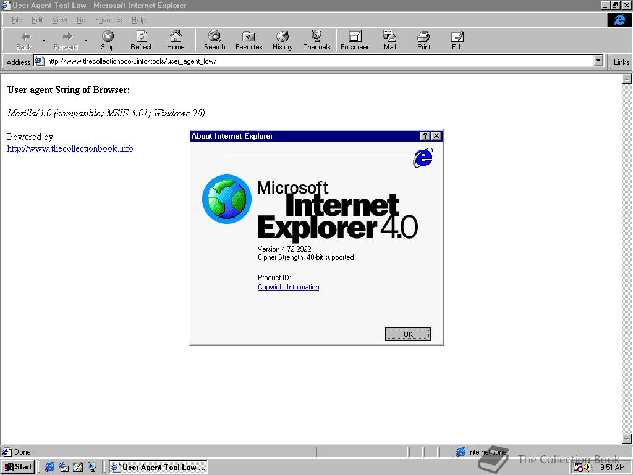Click the 'User agent String of Browser:' heading
The width and height of the screenshot is (633, 475).
click(69, 90)
